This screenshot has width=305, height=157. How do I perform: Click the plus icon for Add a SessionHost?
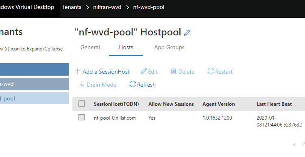pos(78,71)
